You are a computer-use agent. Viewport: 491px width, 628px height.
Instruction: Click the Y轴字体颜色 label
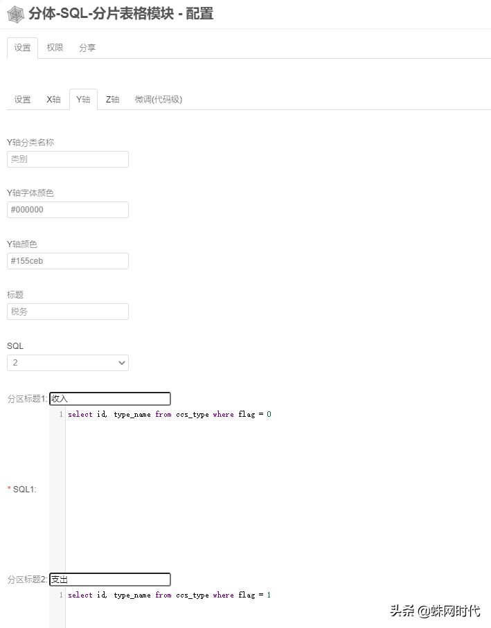point(30,193)
